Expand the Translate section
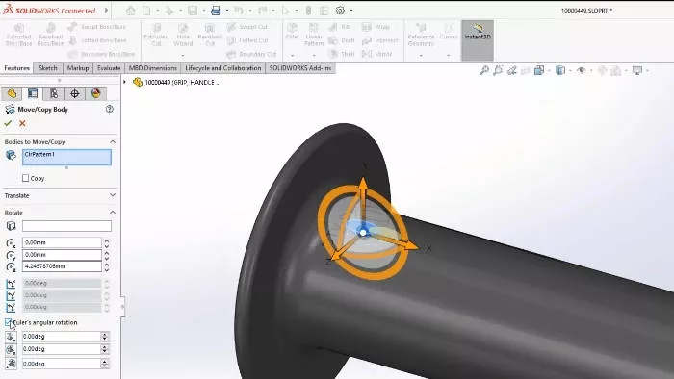 click(113, 195)
